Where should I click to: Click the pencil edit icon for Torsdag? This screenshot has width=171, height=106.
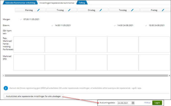click(132, 10)
